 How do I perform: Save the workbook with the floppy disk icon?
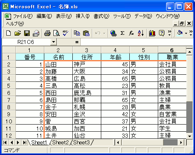(27, 33)
